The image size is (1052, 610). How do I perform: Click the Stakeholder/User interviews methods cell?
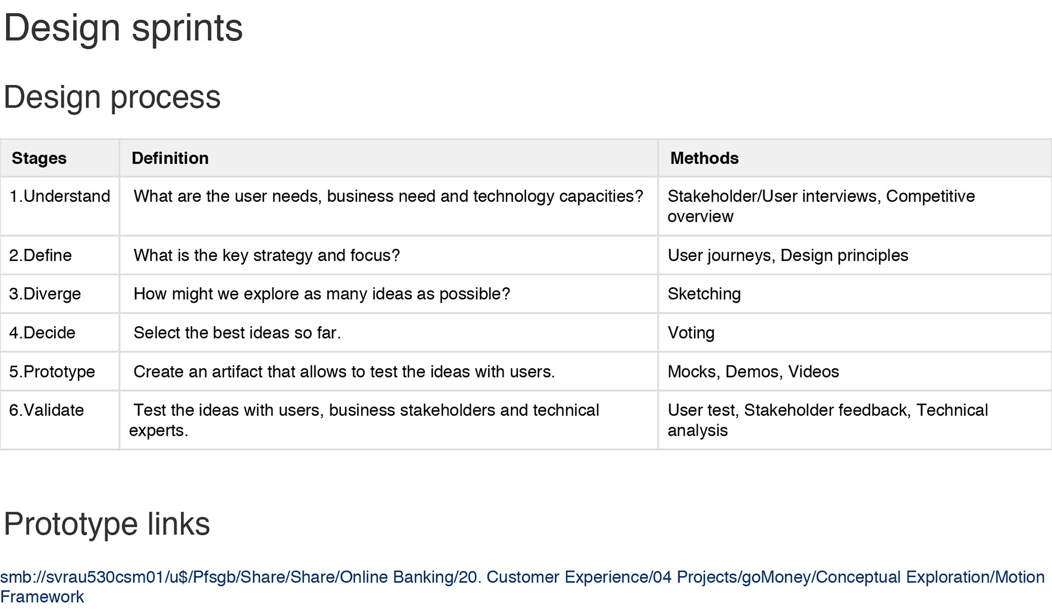[855, 206]
